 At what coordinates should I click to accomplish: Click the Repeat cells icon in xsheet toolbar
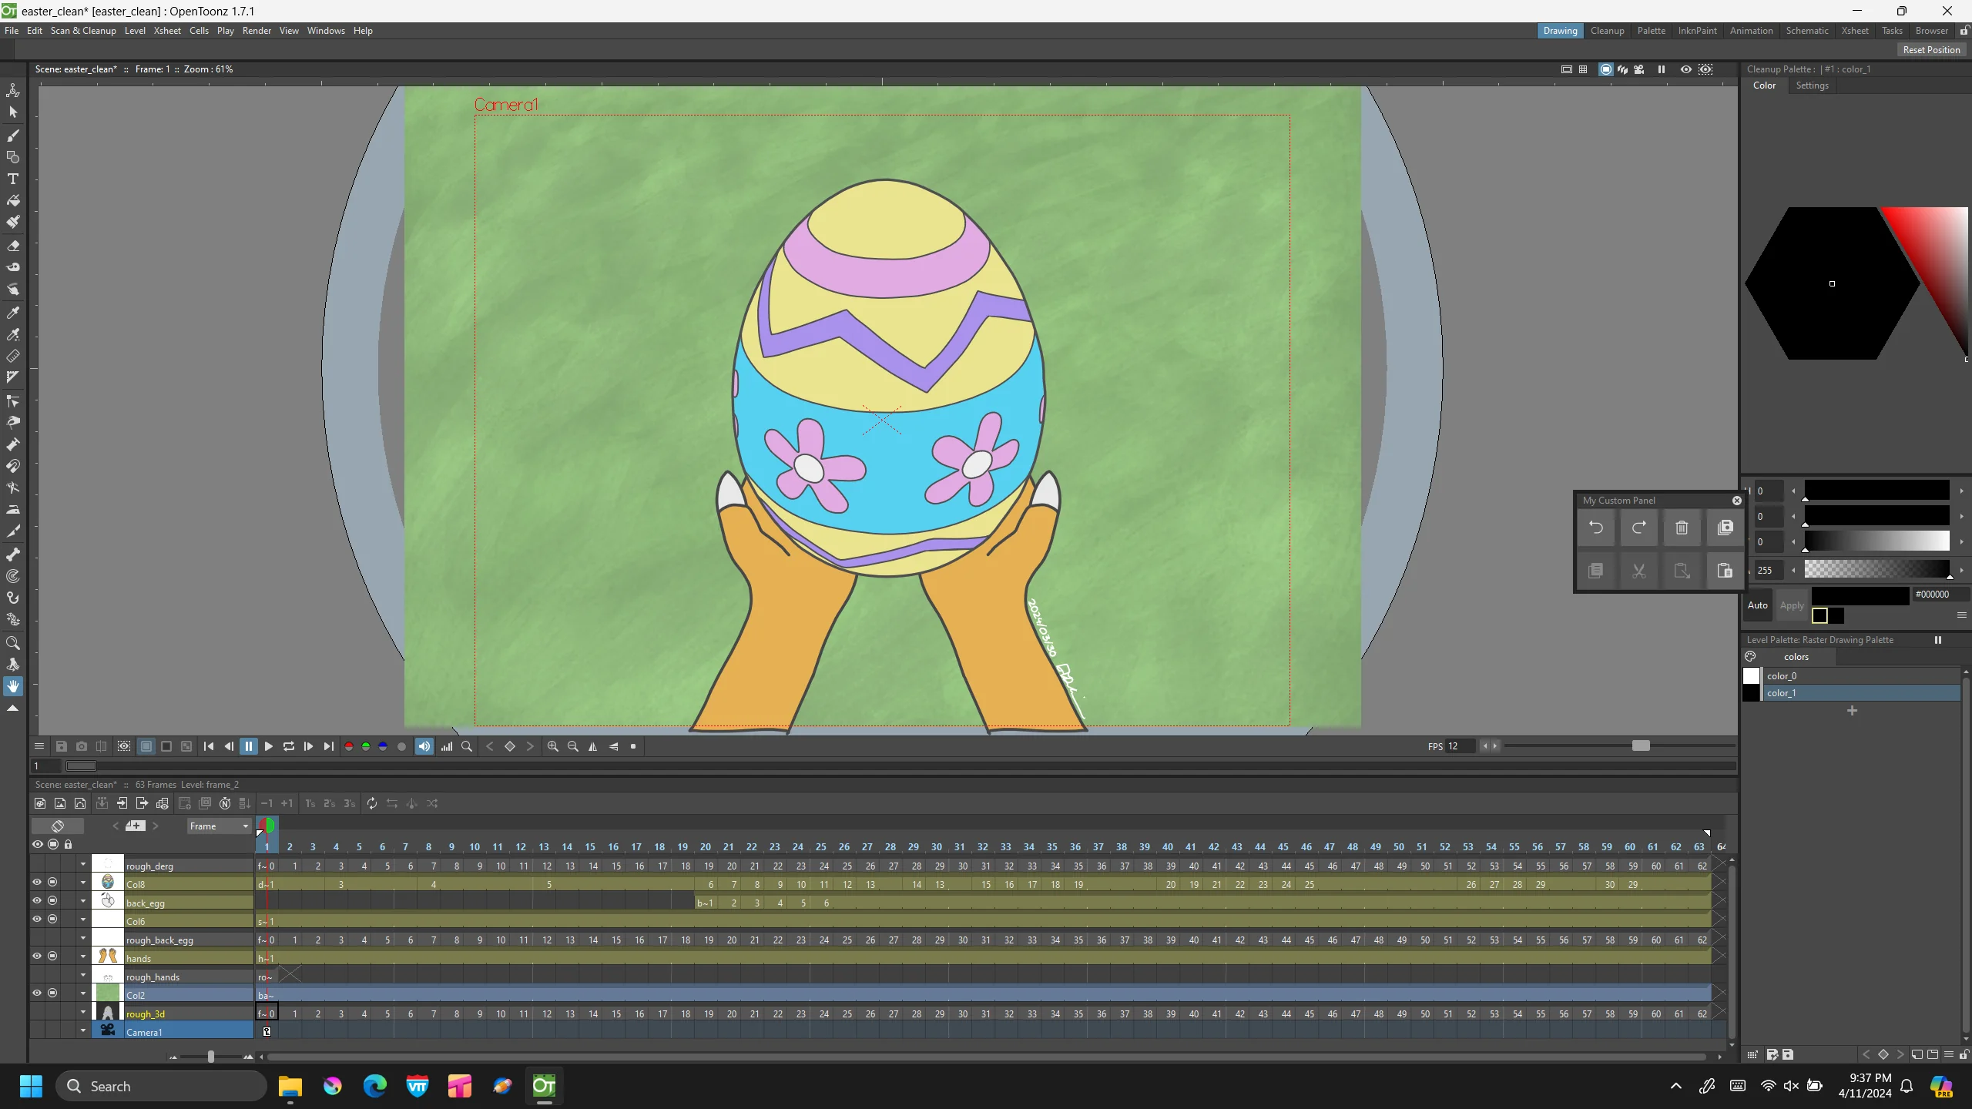372,803
